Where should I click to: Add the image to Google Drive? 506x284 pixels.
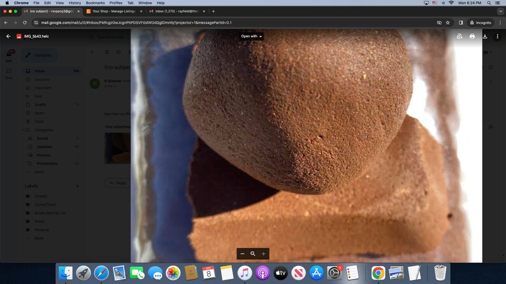coord(459,36)
